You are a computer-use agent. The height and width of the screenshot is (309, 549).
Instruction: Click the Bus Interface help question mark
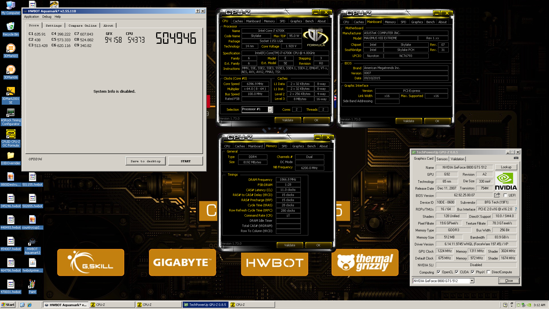pos(516,209)
